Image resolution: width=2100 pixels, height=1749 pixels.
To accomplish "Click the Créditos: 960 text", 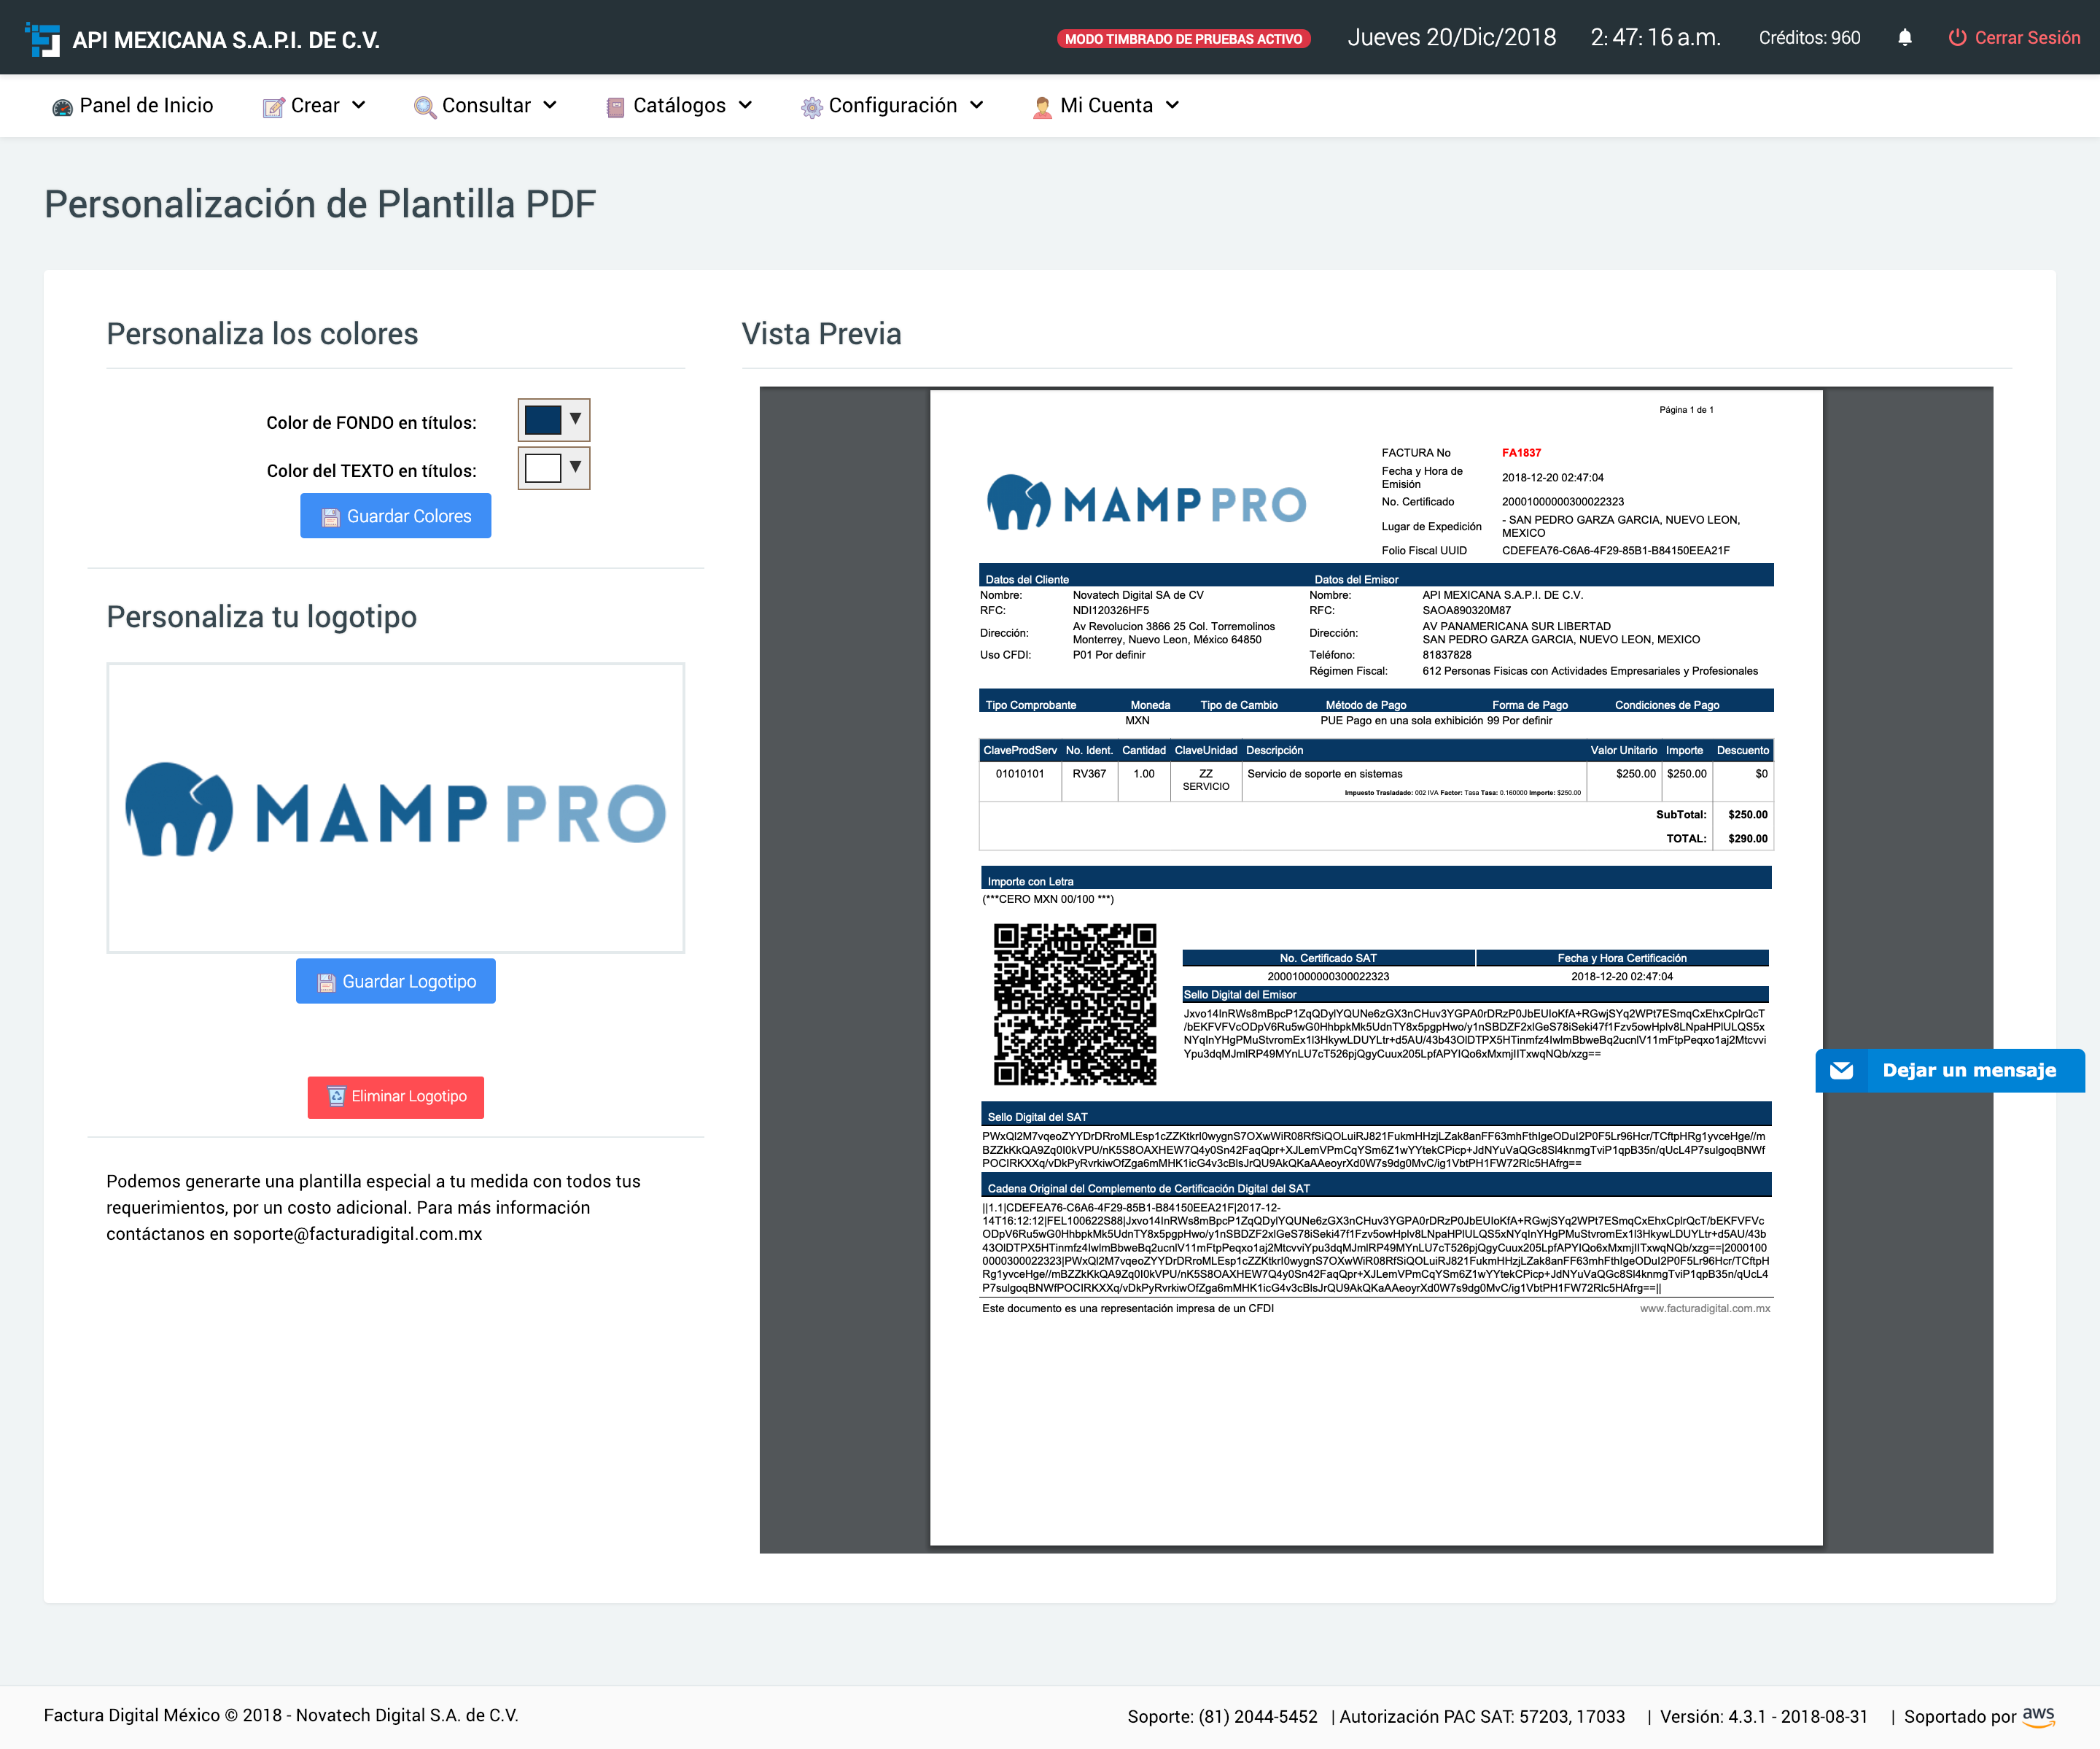I will (1809, 38).
